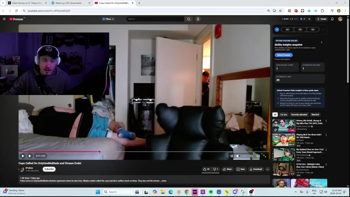Select the Watched chip

[315, 115]
